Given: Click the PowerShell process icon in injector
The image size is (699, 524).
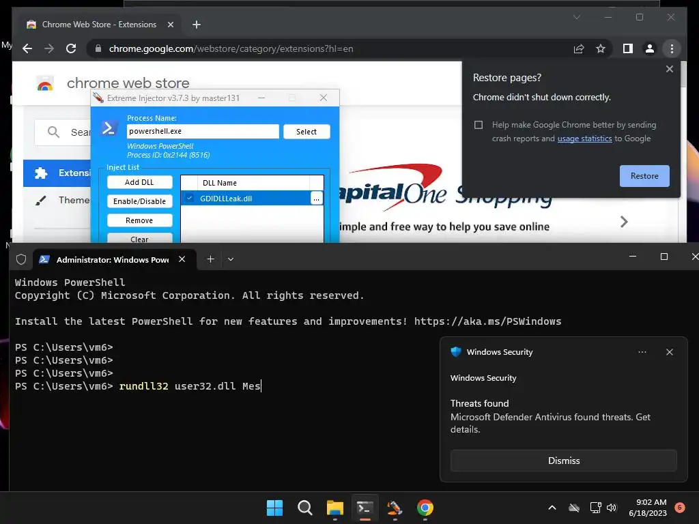Looking at the screenshot, I should (109, 128).
